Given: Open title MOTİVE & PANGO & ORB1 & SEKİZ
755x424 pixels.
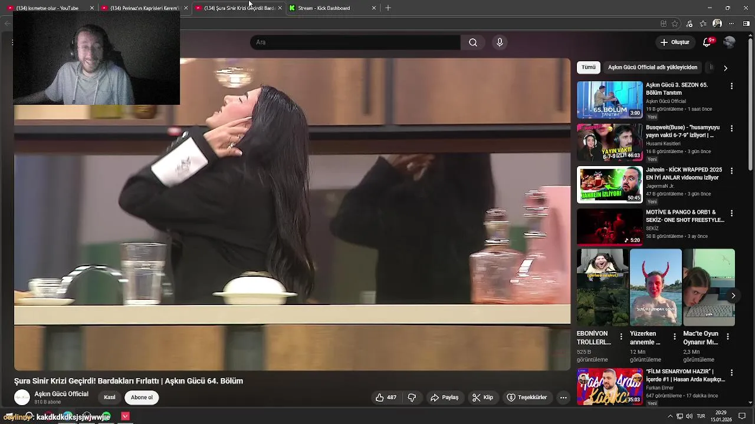Looking at the screenshot, I should pyautogui.click(x=685, y=216).
